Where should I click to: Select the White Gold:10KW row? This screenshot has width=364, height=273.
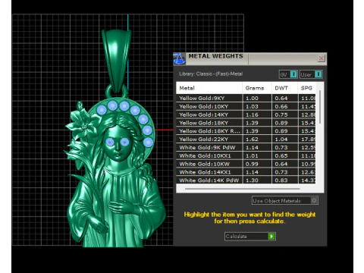pyautogui.click(x=246, y=164)
